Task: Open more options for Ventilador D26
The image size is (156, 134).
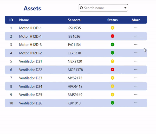Action: tap(136, 103)
